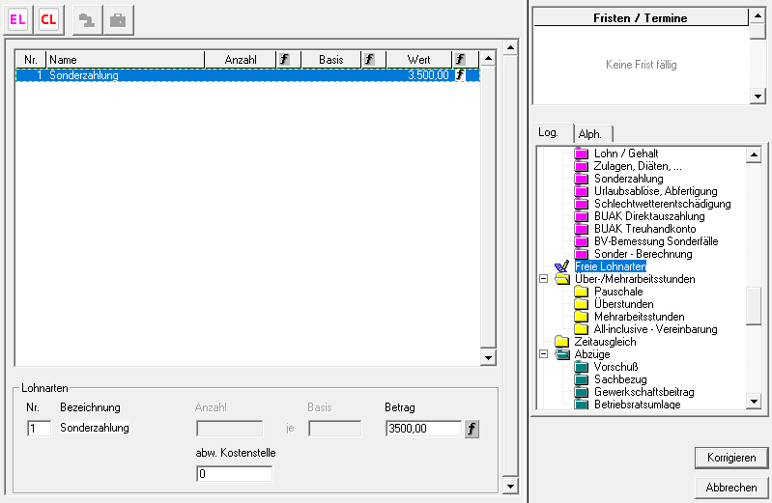Screen dimensions: 772x503
Task: Click into the abw. Kostenstelle input field
Action: pos(232,474)
